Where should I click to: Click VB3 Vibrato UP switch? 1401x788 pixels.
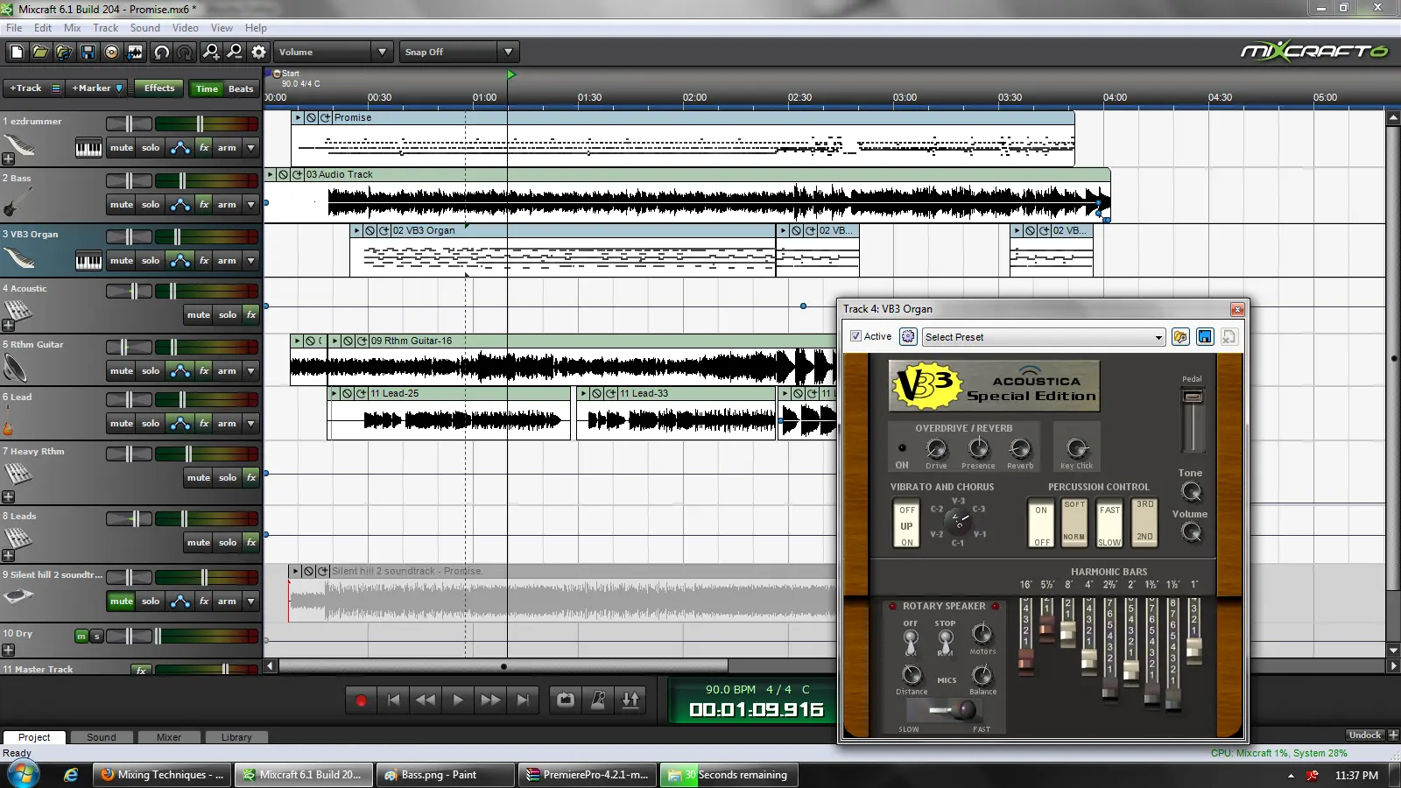[x=906, y=525]
